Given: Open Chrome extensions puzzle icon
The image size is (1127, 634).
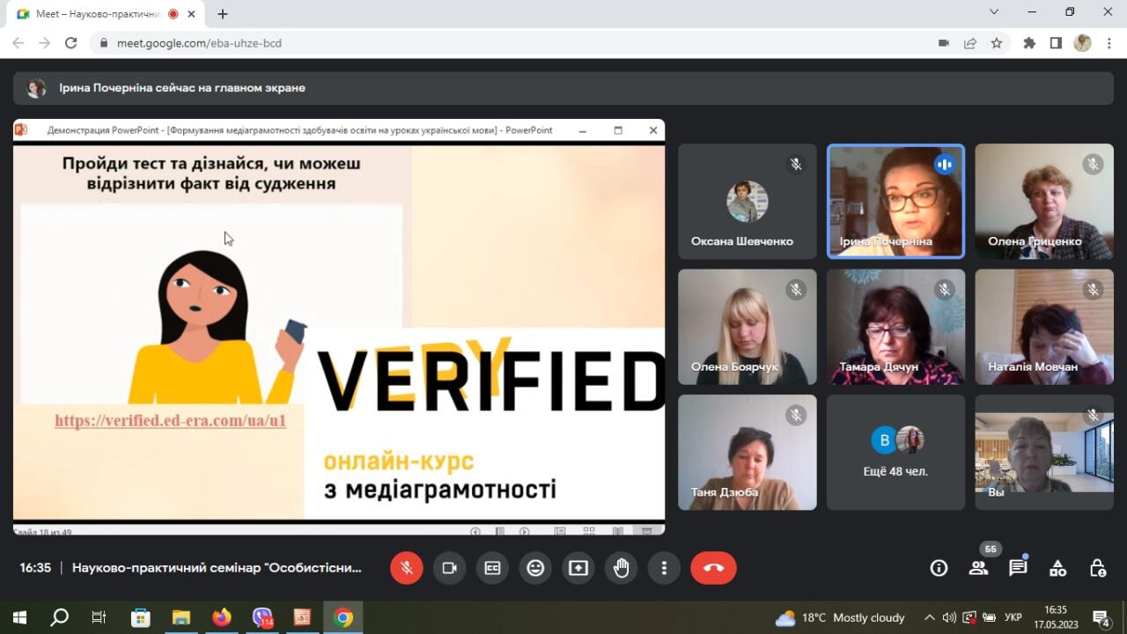Looking at the screenshot, I should point(1029,43).
